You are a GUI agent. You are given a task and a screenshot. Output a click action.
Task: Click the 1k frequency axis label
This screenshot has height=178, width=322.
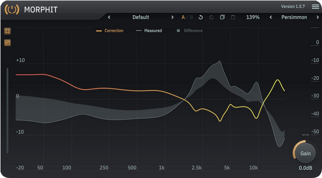161,168
